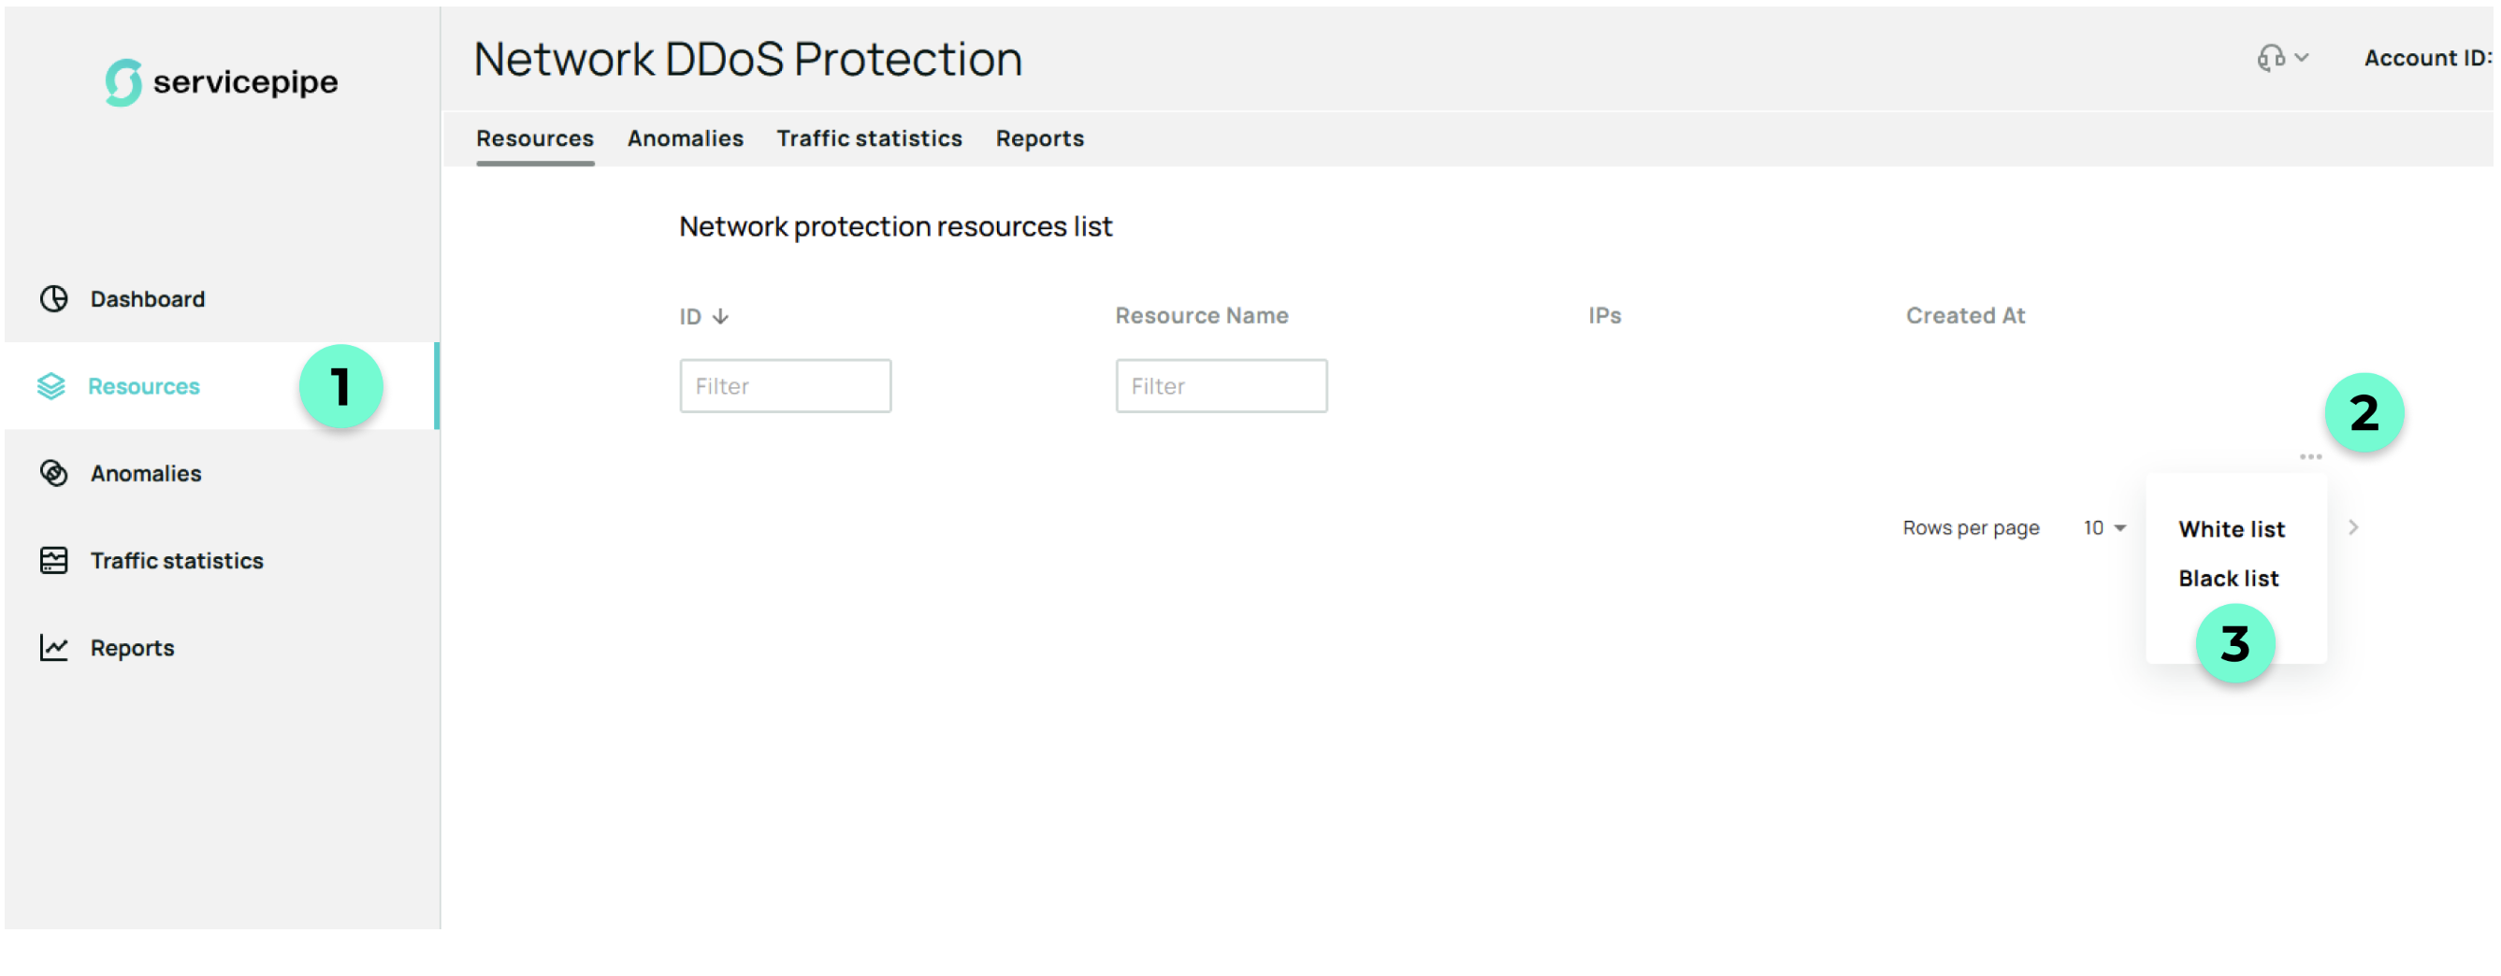Click the Traffic statistics sidebar icon
The image size is (2501, 976).
[x=53, y=561]
